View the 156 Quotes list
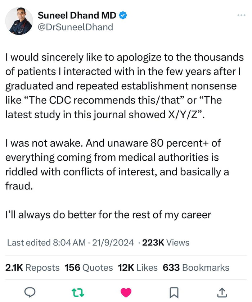Image resolution: width=252 pixels, height=302 pixels. click(89, 267)
